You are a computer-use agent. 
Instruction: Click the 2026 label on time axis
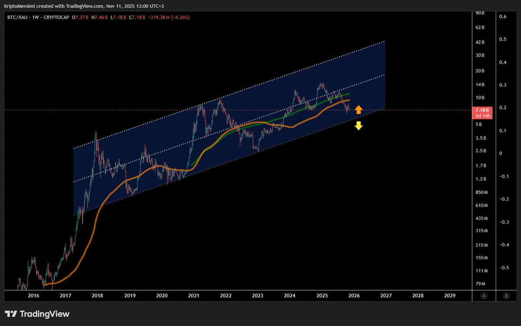click(x=354, y=296)
